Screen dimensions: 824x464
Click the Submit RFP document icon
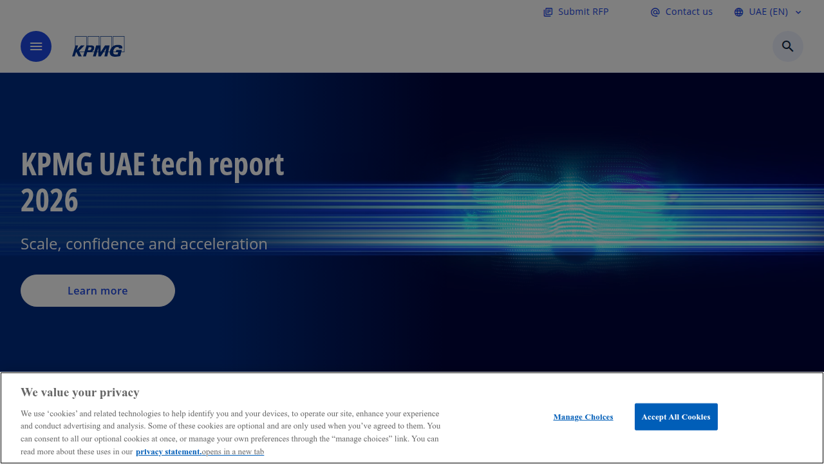click(548, 12)
